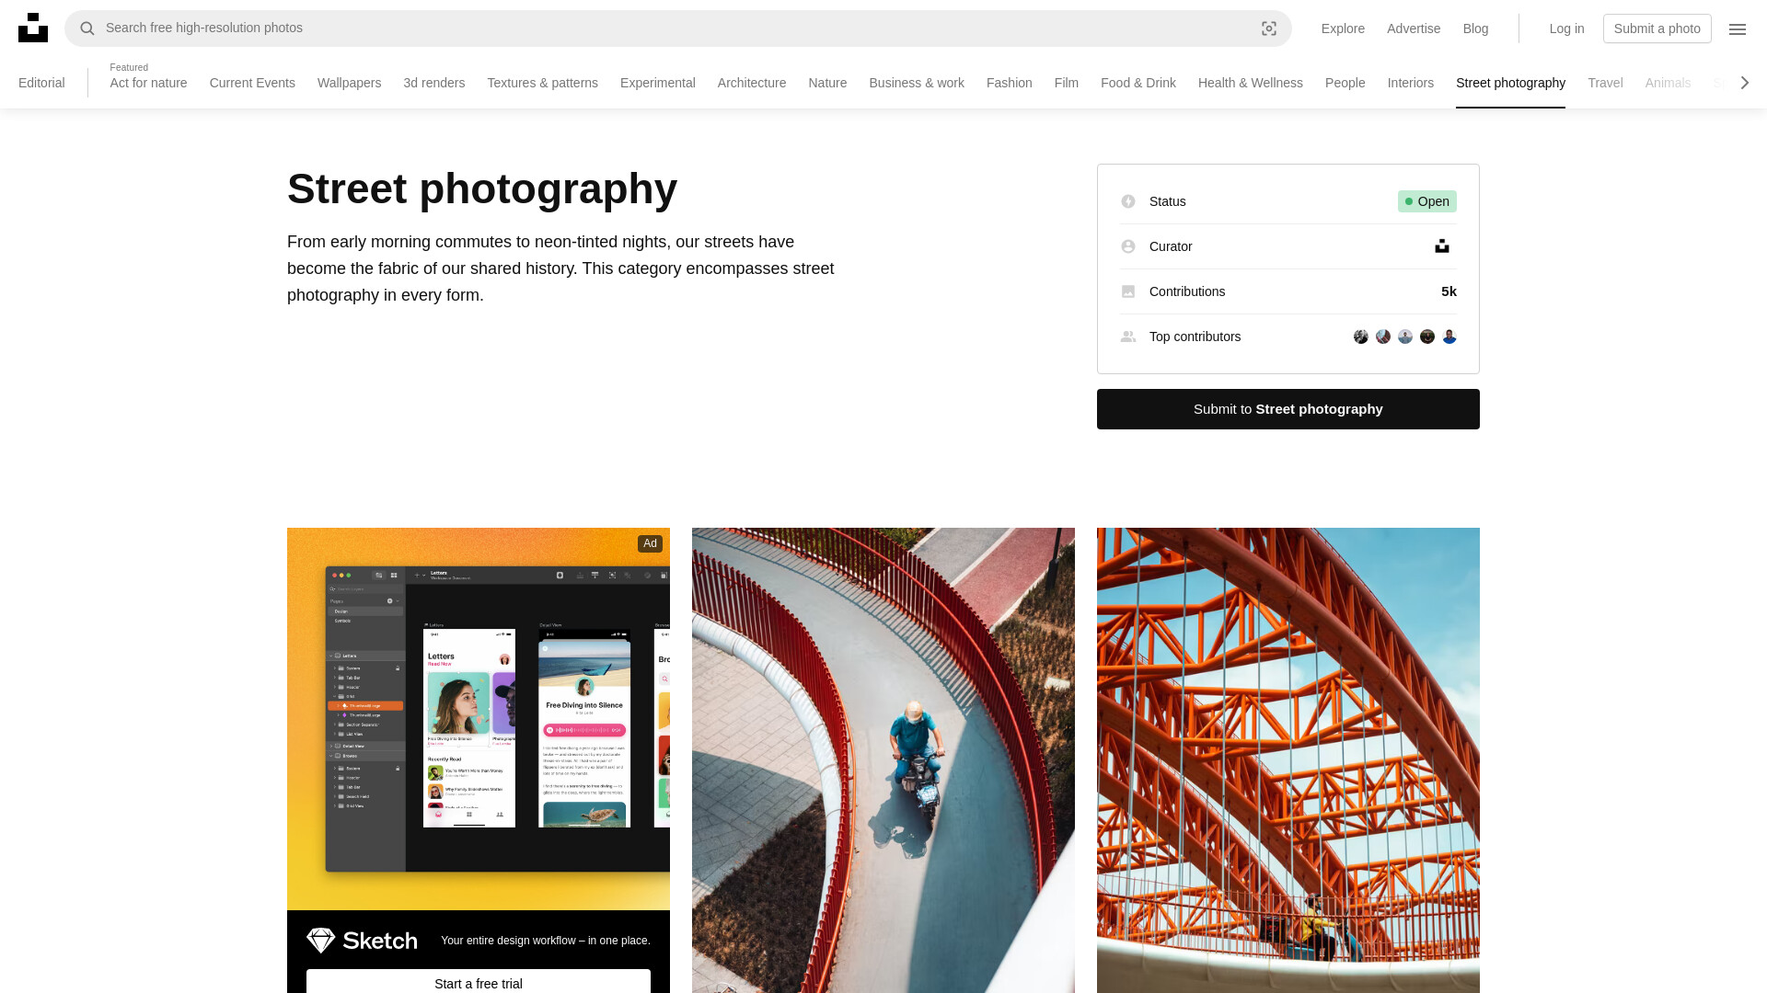Click the 5k contributions value
1767x993 pixels.
coord(1449,291)
